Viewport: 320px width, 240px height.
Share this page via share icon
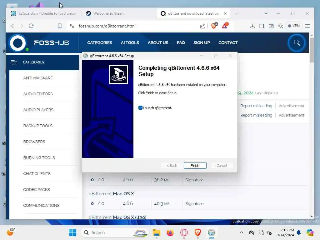pos(202,26)
